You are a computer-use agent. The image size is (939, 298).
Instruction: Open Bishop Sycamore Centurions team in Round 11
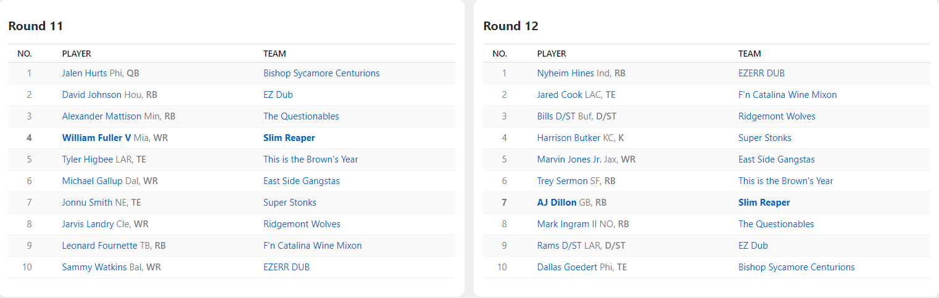click(x=321, y=73)
